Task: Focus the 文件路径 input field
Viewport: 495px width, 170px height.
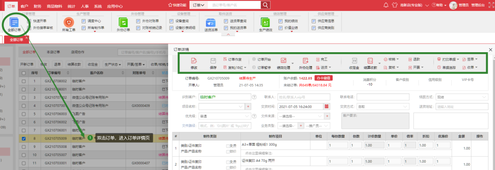Action: 224,126
